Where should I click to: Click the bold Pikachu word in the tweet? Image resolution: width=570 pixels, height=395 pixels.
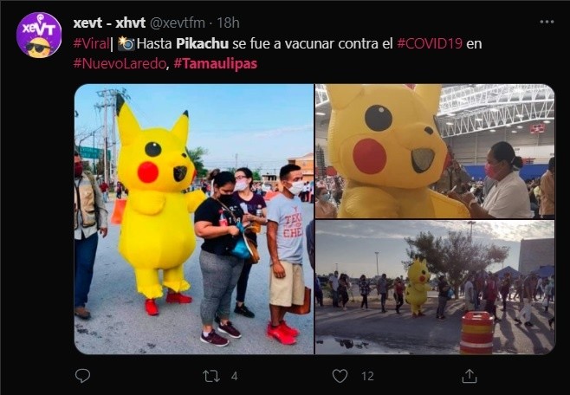[x=202, y=43]
